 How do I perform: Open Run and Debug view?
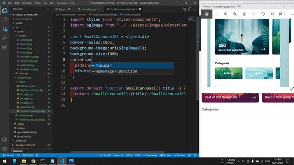point(5,38)
